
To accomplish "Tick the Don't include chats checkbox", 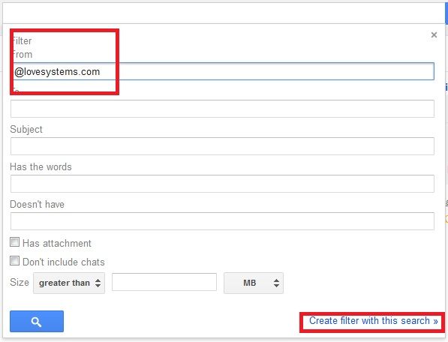I will click(14, 261).
